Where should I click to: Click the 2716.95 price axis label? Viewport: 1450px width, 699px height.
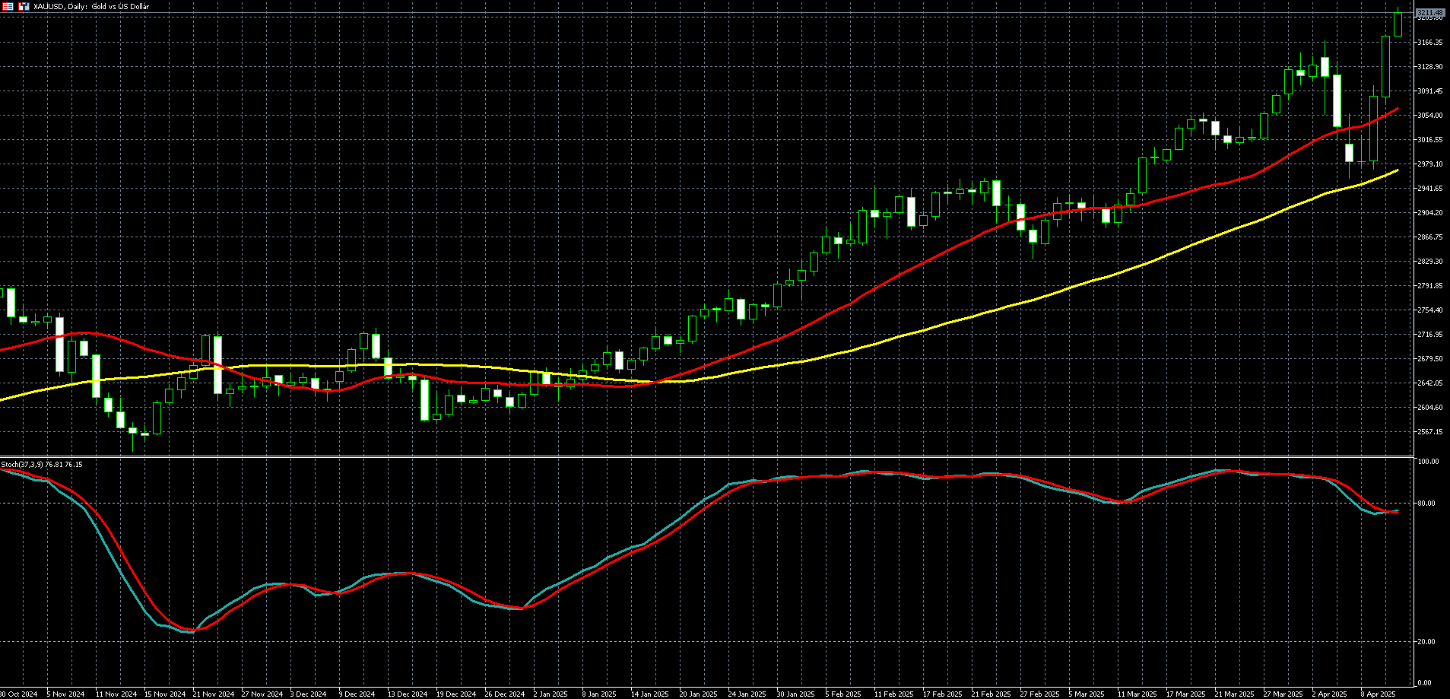(1430, 335)
